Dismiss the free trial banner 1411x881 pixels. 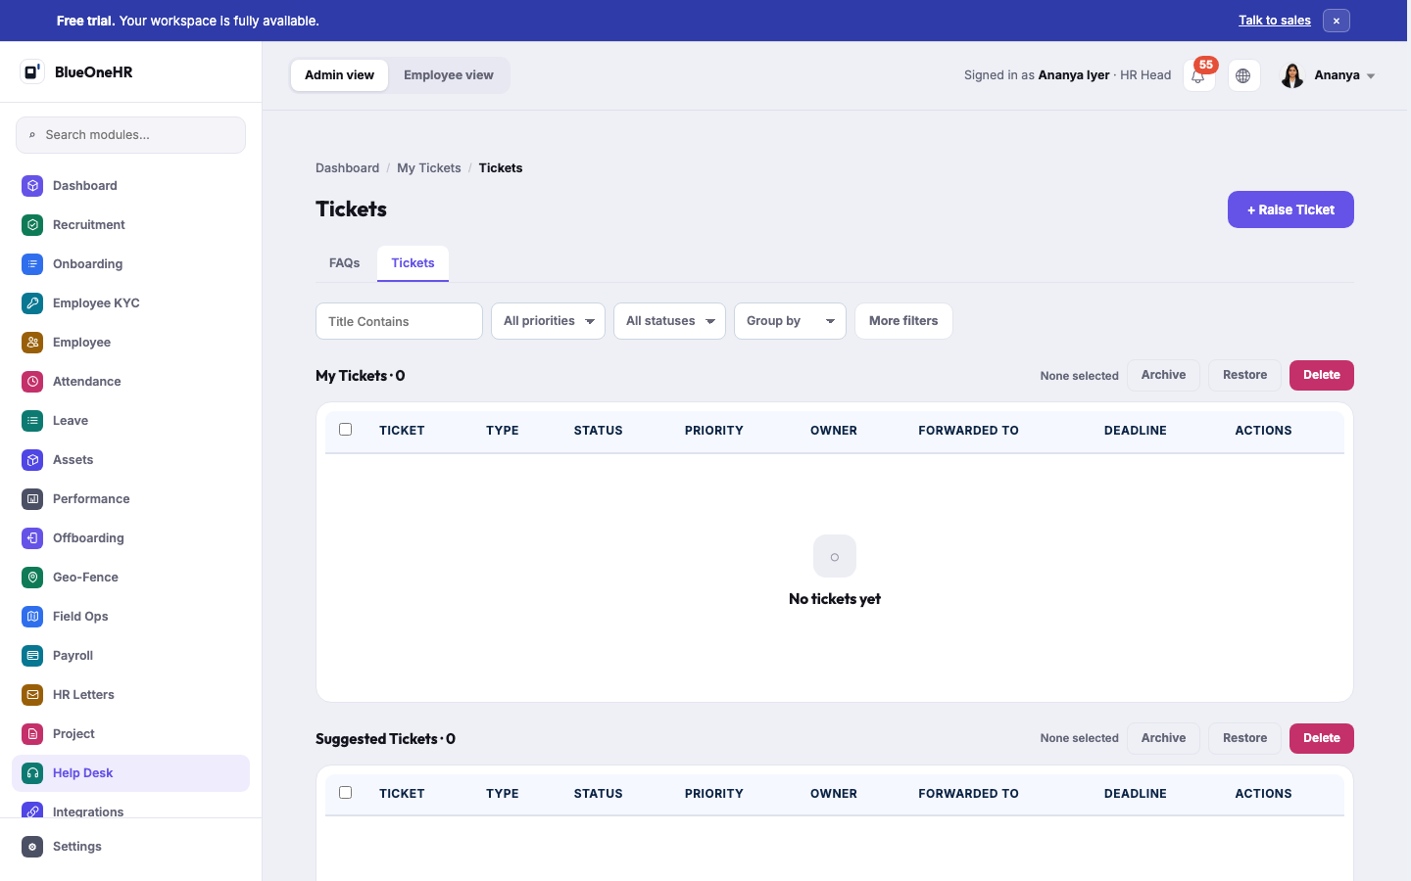click(1337, 21)
